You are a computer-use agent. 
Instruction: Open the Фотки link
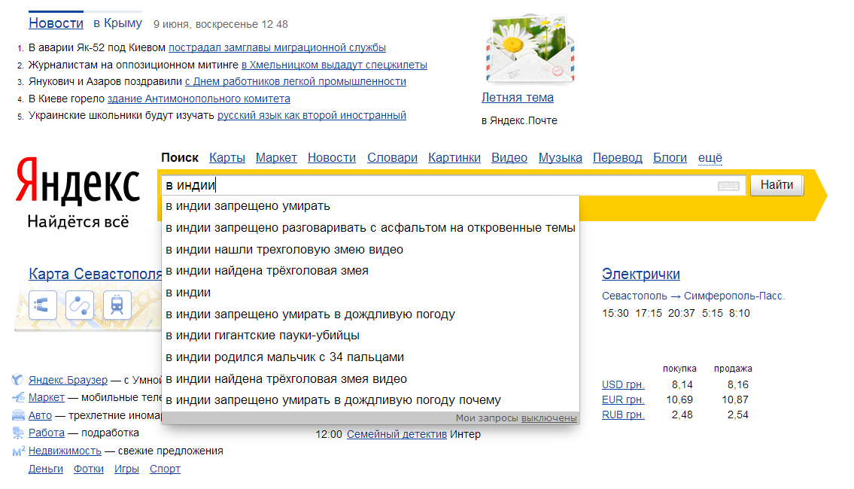point(89,469)
